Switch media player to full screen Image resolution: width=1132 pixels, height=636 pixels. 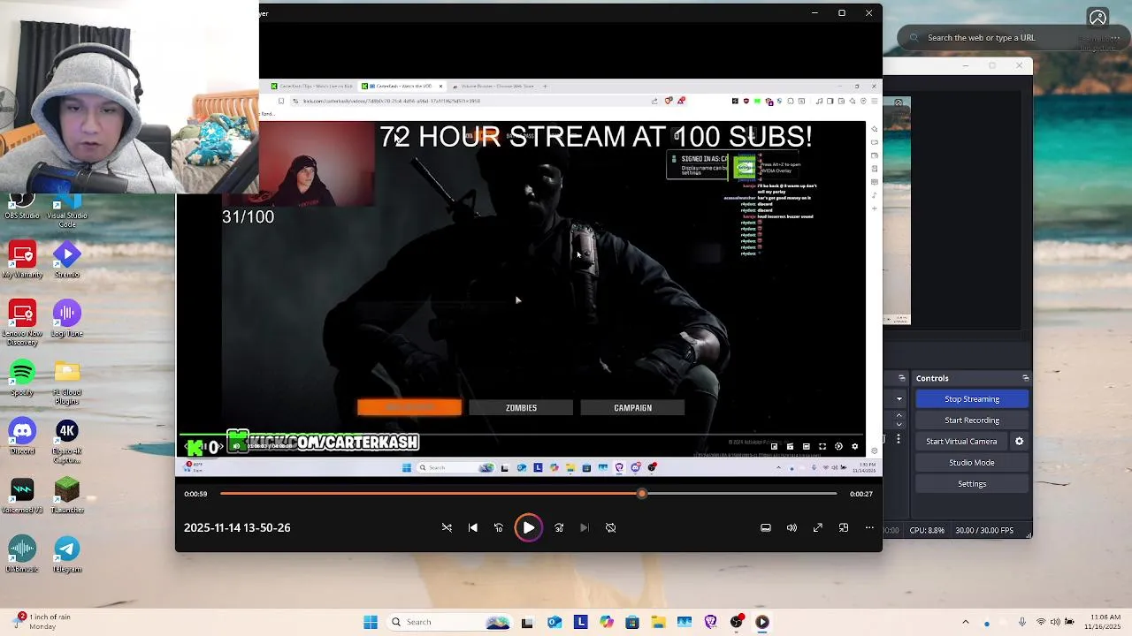[x=818, y=527]
